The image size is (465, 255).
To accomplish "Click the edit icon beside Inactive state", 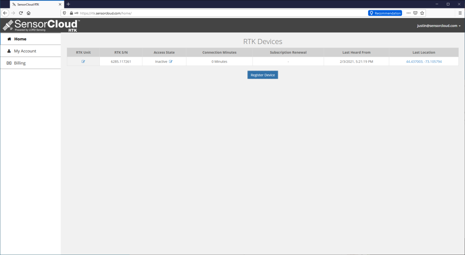I will coord(171,62).
